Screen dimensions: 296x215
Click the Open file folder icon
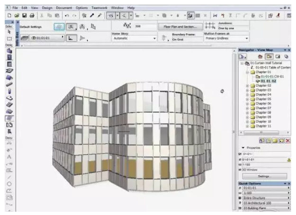(x=17, y=16)
